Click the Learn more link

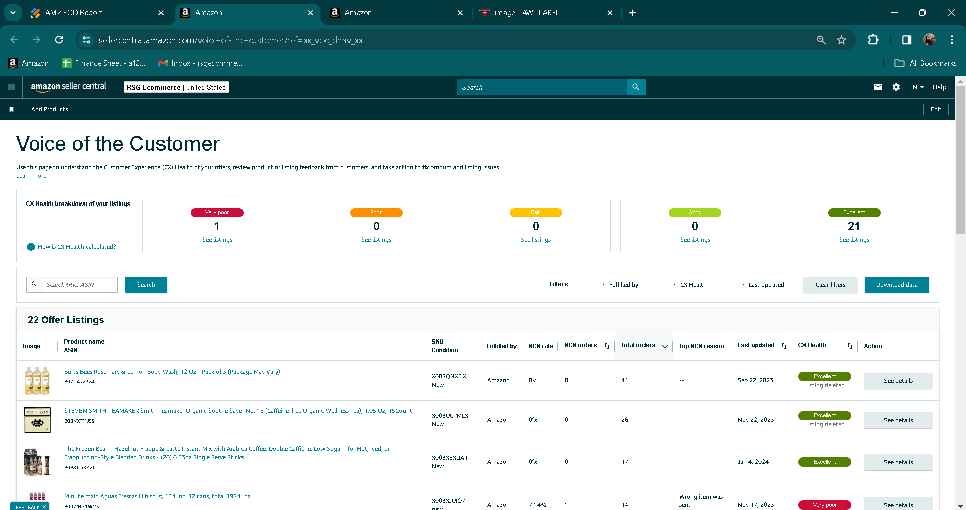(x=31, y=176)
